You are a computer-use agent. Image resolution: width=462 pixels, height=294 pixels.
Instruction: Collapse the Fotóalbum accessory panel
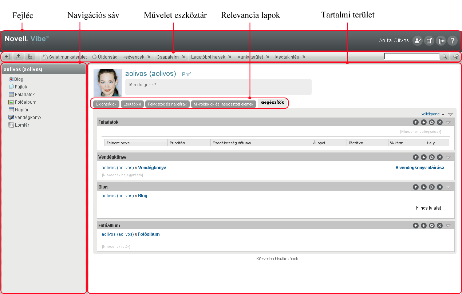click(x=448, y=226)
